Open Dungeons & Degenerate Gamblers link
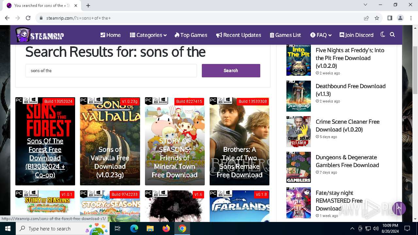418x235 pixels. click(347, 161)
